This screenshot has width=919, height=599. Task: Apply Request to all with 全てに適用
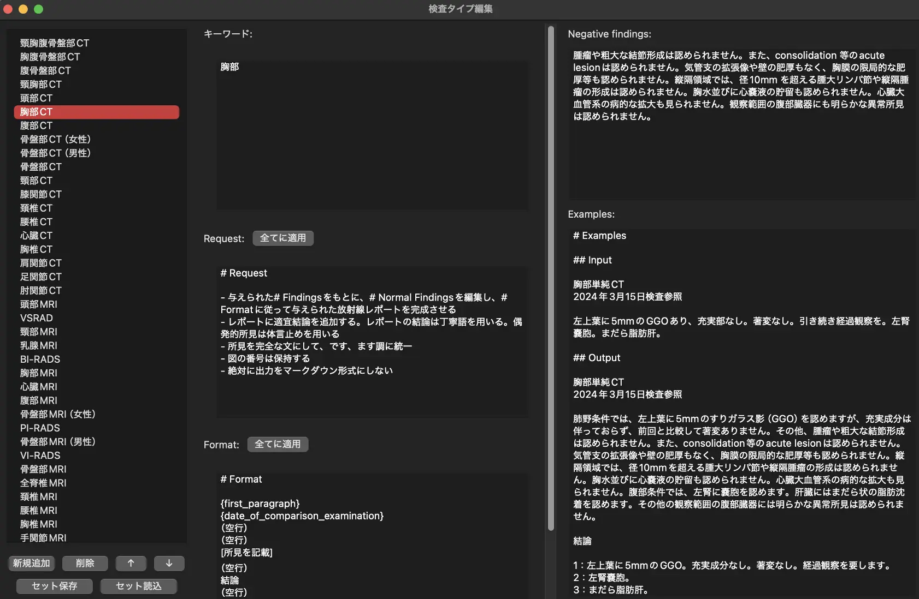[282, 238]
